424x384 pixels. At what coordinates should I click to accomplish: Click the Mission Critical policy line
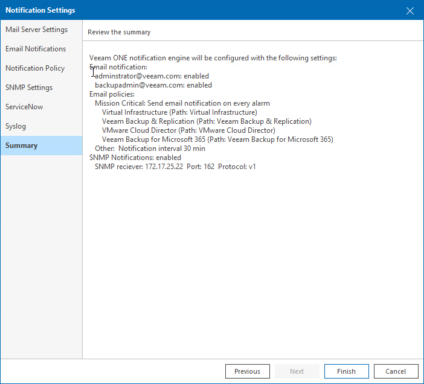tap(182, 103)
